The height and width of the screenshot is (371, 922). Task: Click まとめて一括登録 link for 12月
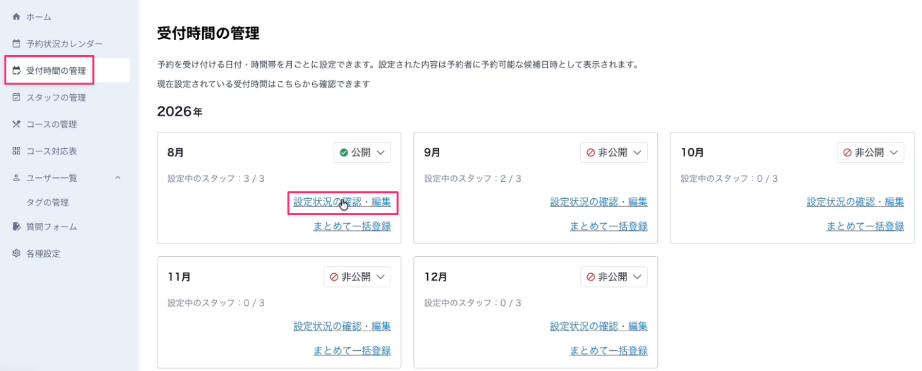pyautogui.click(x=609, y=350)
